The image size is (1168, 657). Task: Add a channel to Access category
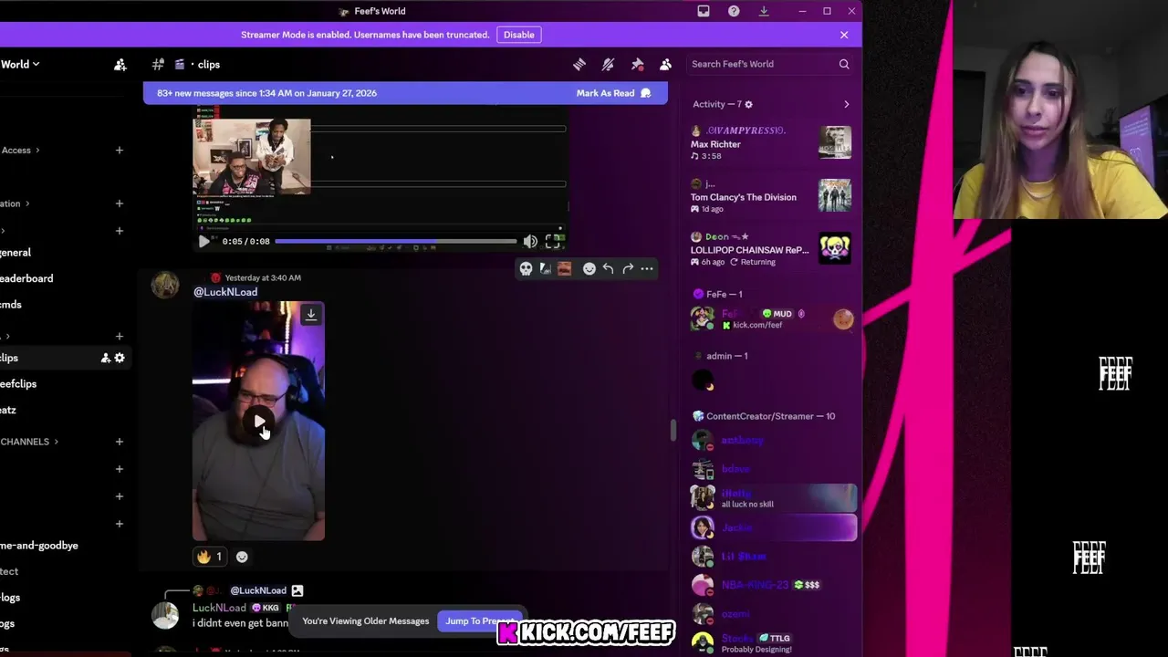(x=119, y=150)
